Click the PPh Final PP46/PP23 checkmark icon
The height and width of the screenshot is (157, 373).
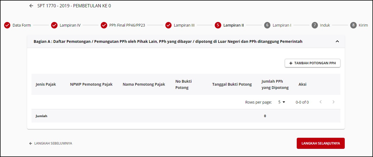tap(104, 25)
